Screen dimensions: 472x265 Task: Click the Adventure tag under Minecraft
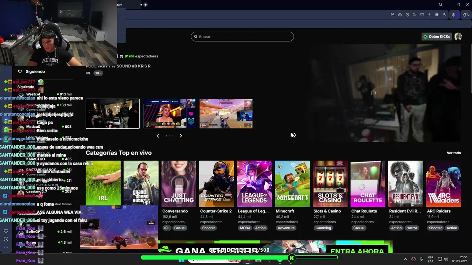coord(286,228)
